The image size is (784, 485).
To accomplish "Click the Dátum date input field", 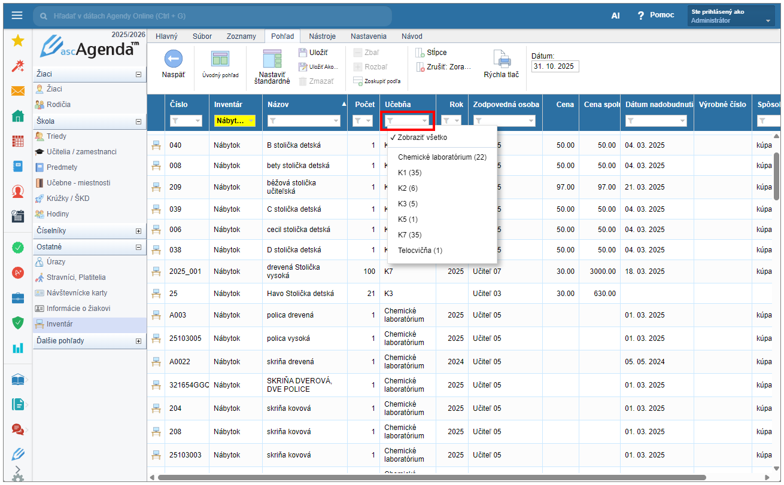I will pos(555,66).
